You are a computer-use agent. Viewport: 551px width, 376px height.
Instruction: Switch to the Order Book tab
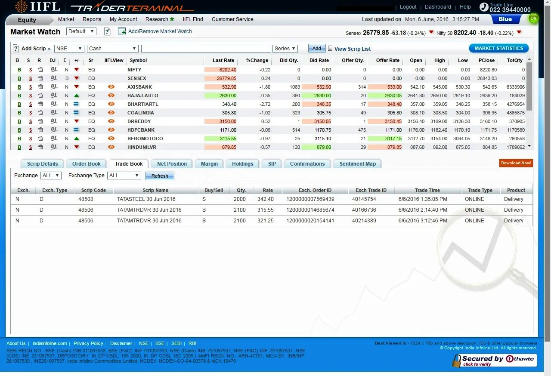coord(87,164)
